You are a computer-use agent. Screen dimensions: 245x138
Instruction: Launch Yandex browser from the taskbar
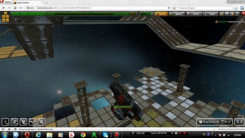72,135
